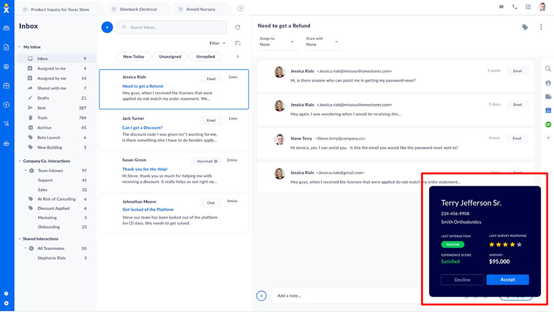Click the blue compose plus button

click(x=106, y=27)
